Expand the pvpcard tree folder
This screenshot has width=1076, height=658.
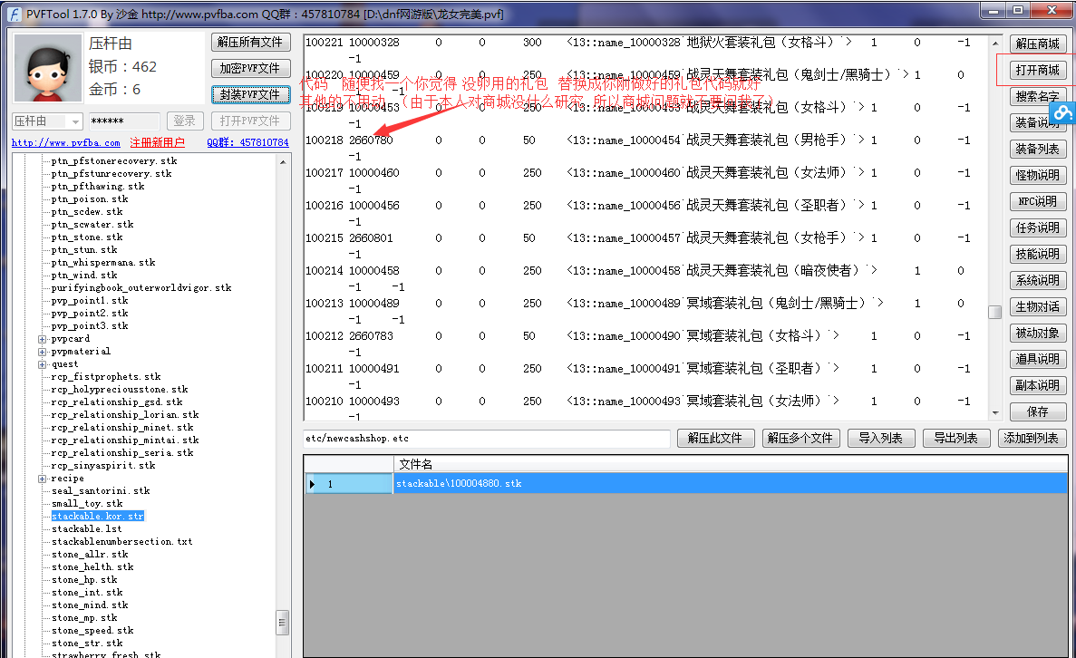point(42,339)
